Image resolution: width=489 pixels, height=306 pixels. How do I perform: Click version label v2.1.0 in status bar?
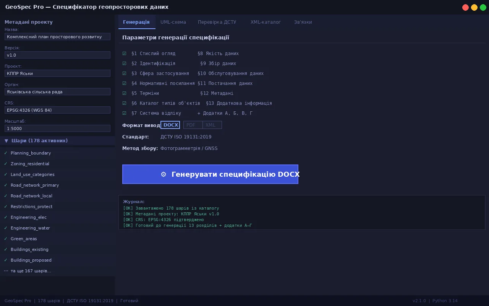click(419, 301)
